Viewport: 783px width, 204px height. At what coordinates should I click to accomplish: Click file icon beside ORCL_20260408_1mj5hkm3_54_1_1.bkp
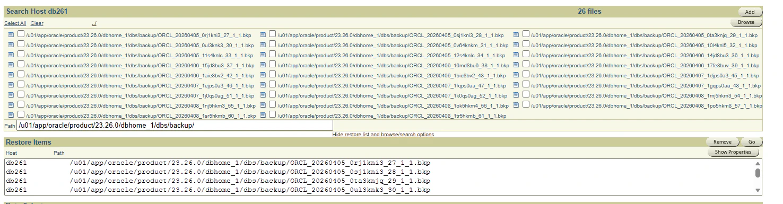516,95
